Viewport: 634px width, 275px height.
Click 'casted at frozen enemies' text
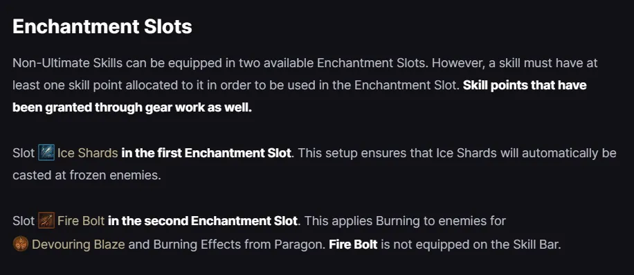(87, 177)
